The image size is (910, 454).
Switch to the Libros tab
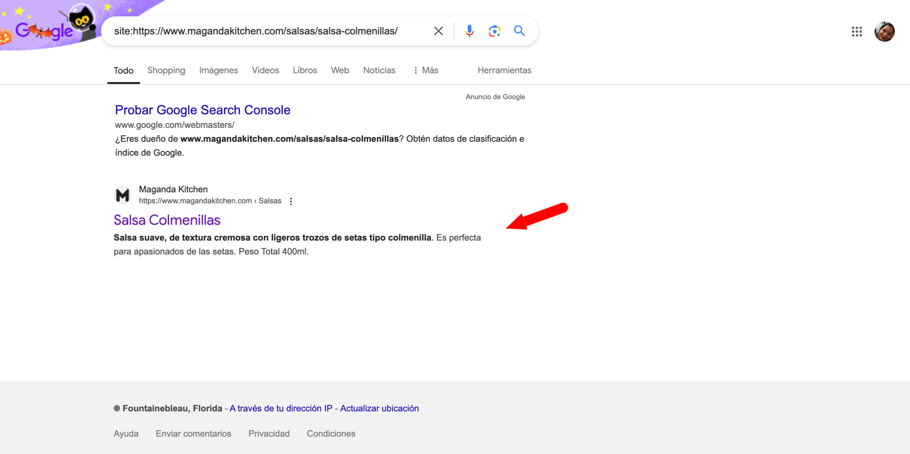(305, 71)
